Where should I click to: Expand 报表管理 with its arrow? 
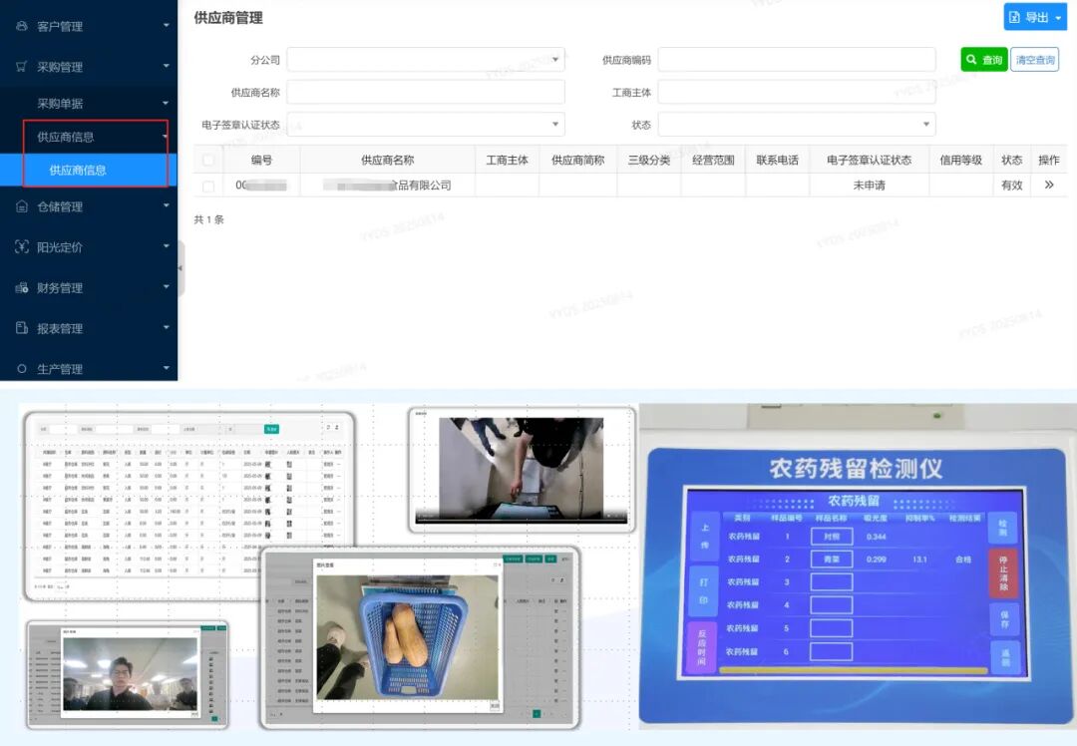pos(167,327)
